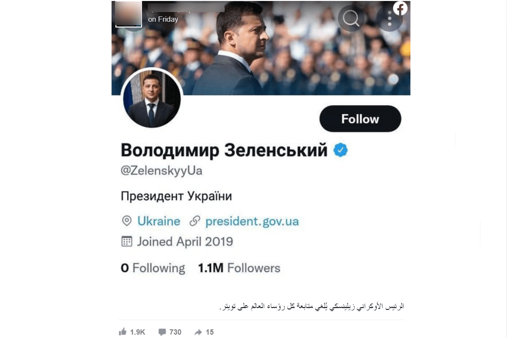Click the thumbs-up like icon
507x338 pixels.
(123, 332)
